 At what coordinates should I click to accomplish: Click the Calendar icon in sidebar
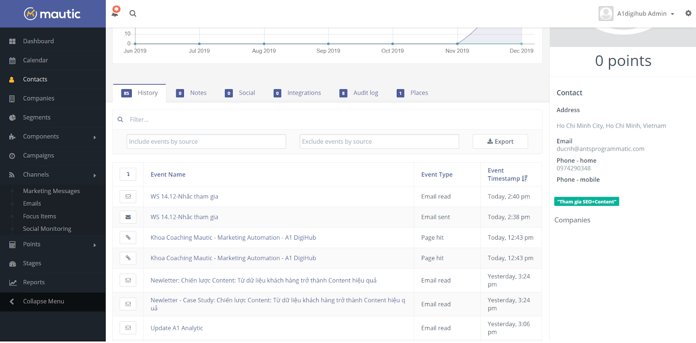(12, 60)
